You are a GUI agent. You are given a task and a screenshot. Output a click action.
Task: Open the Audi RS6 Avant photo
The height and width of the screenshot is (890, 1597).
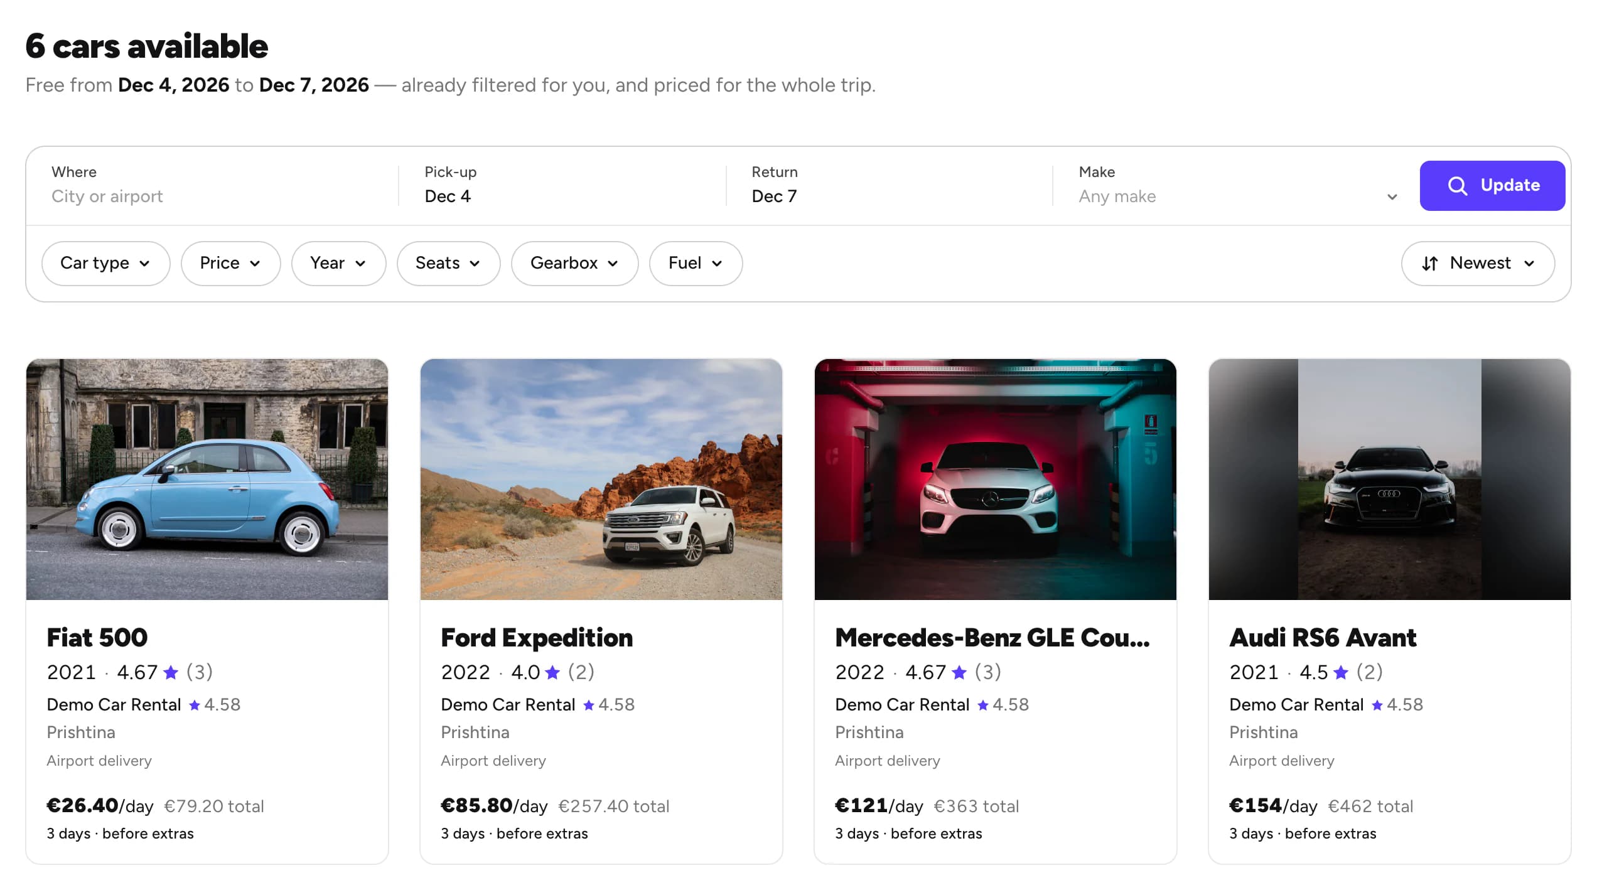(x=1390, y=480)
